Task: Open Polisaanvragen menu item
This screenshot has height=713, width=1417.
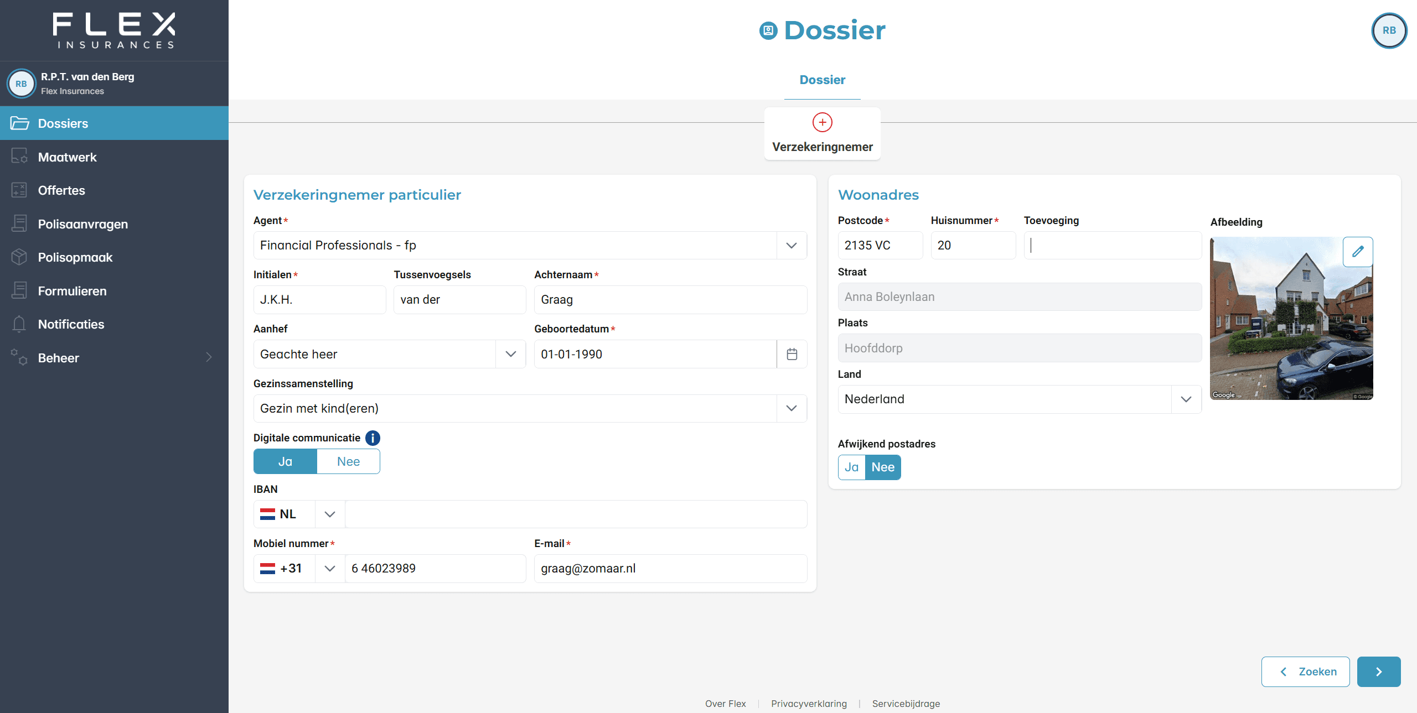Action: (114, 224)
